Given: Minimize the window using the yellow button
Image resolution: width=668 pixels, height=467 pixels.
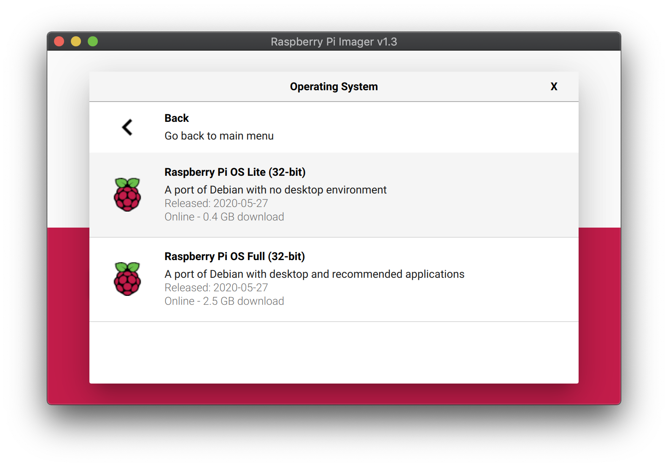Looking at the screenshot, I should pyautogui.click(x=76, y=41).
